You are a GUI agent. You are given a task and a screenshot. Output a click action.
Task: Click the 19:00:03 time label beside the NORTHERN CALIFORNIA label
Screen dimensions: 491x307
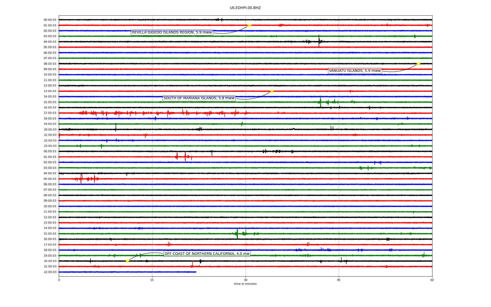click(50, 256)
